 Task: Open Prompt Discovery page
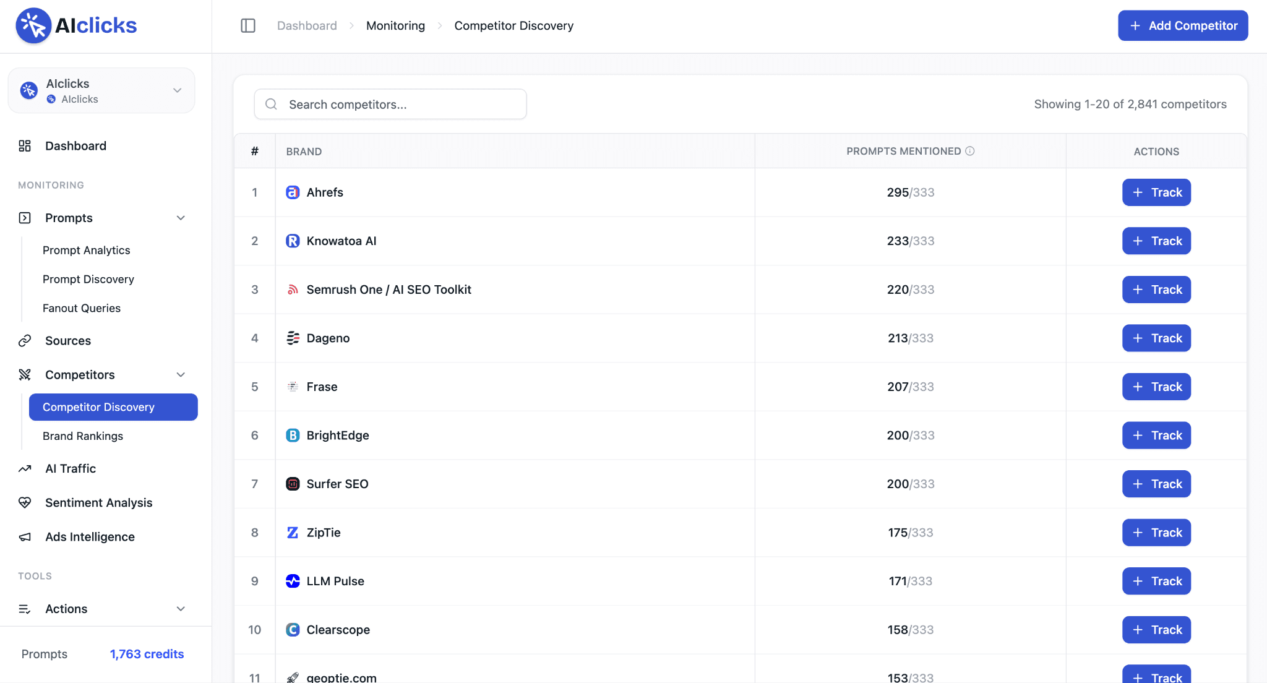[88, 279]
